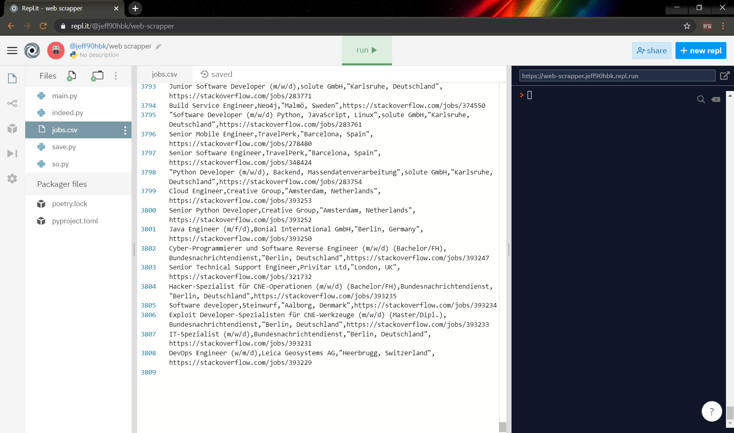Click the saved history indicator

tap(216, 74)
